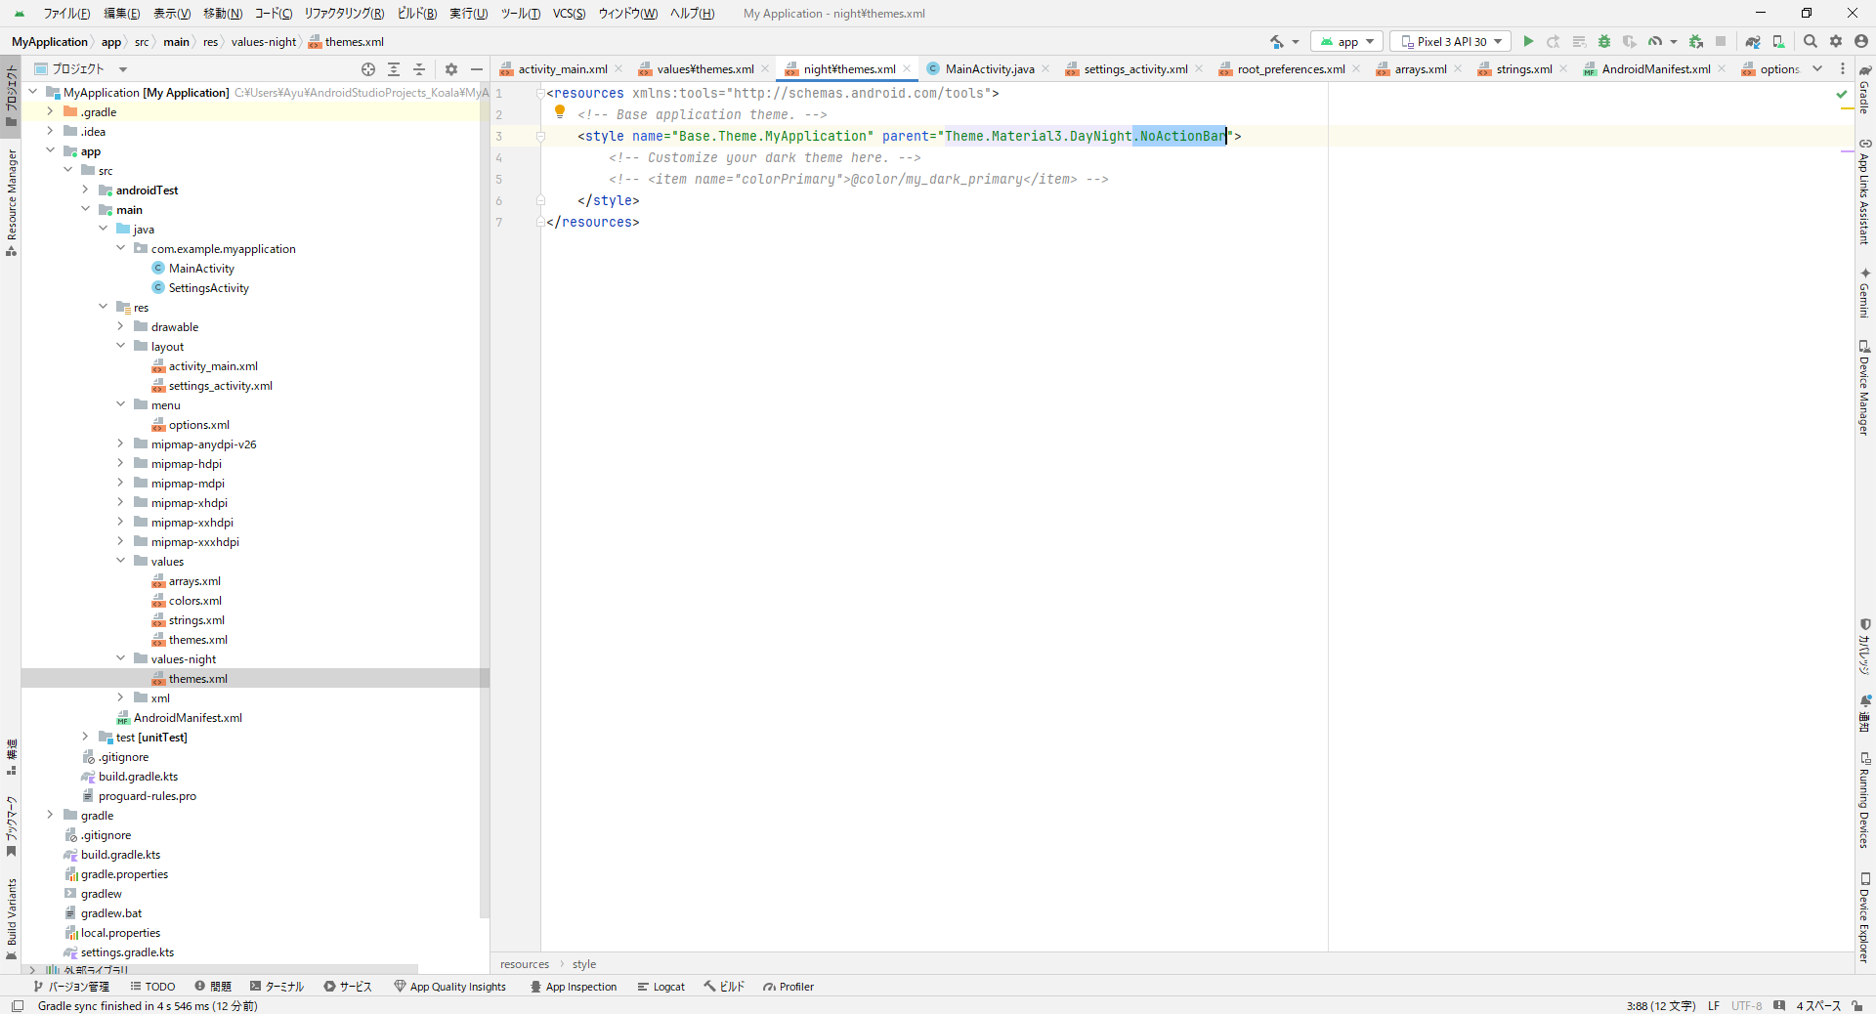Switch to the MainActivity.java tab
Screen dimensions: 1876x1014
(989, 69)
